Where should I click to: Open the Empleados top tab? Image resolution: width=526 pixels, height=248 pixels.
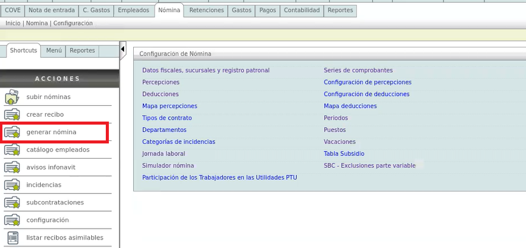(x=133, y=10)
